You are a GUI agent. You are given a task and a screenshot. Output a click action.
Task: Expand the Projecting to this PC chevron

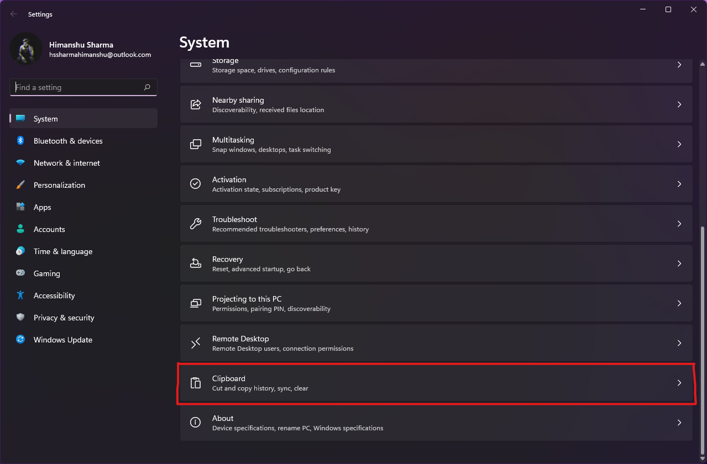(679, 303)
